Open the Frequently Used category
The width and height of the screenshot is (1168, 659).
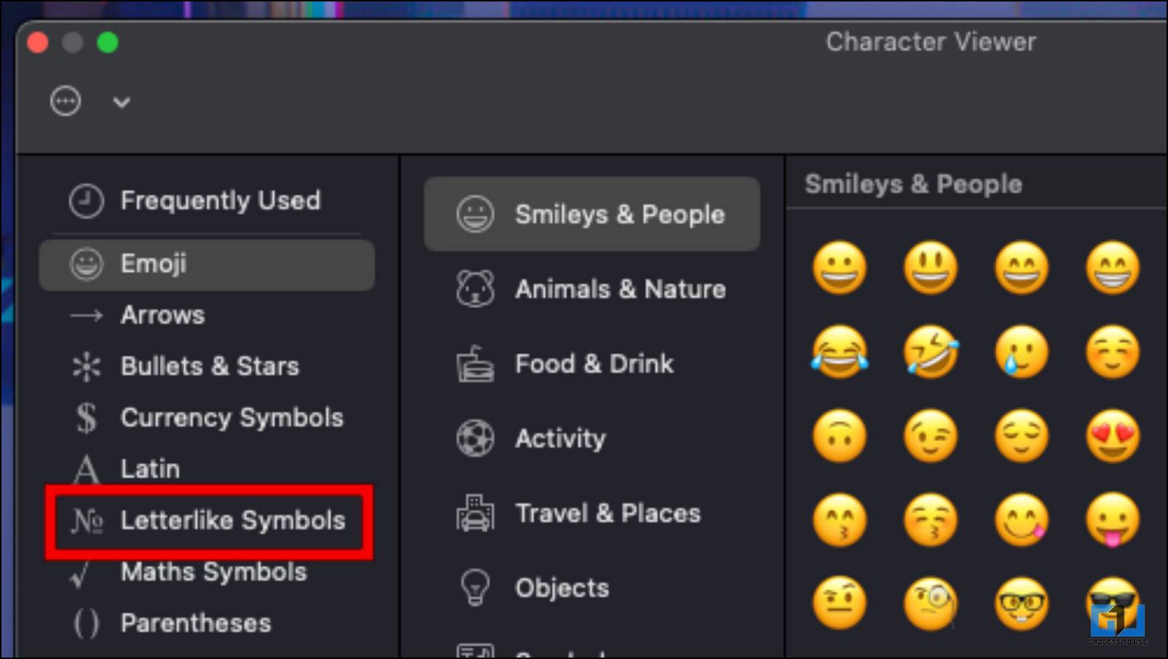207,201
